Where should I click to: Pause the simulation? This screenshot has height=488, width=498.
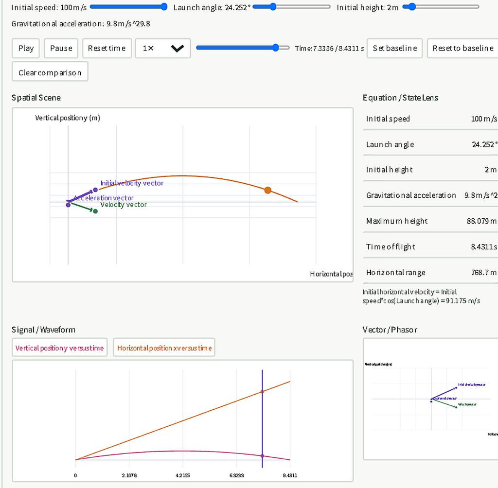(61, 48)
